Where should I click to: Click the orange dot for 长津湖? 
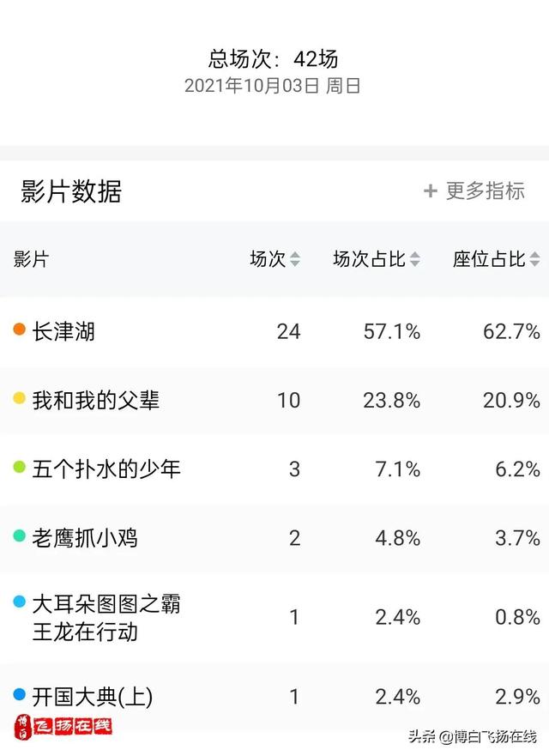point(19,330)
